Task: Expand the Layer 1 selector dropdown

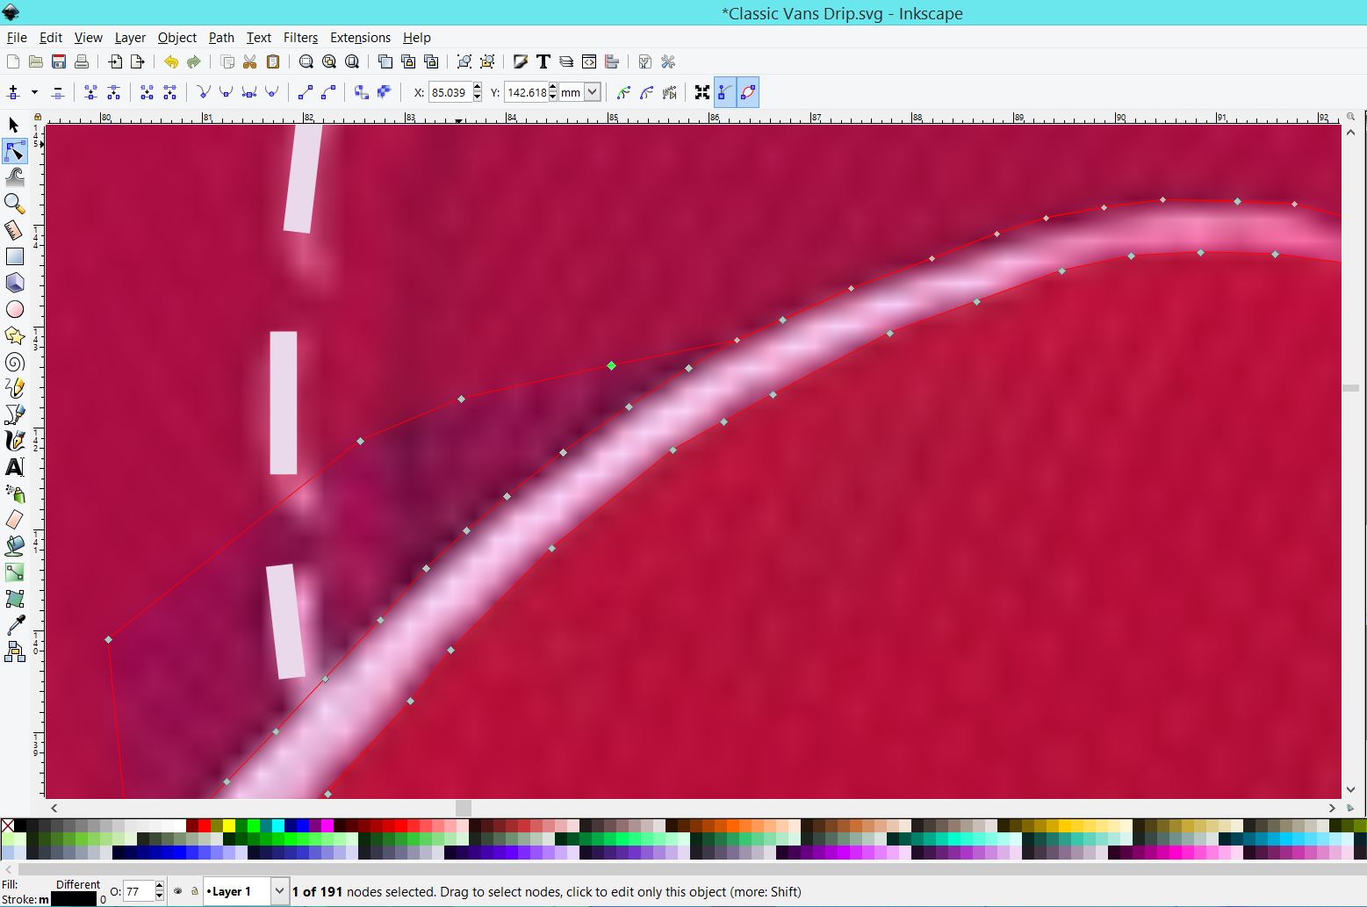Action: [279, 891]
